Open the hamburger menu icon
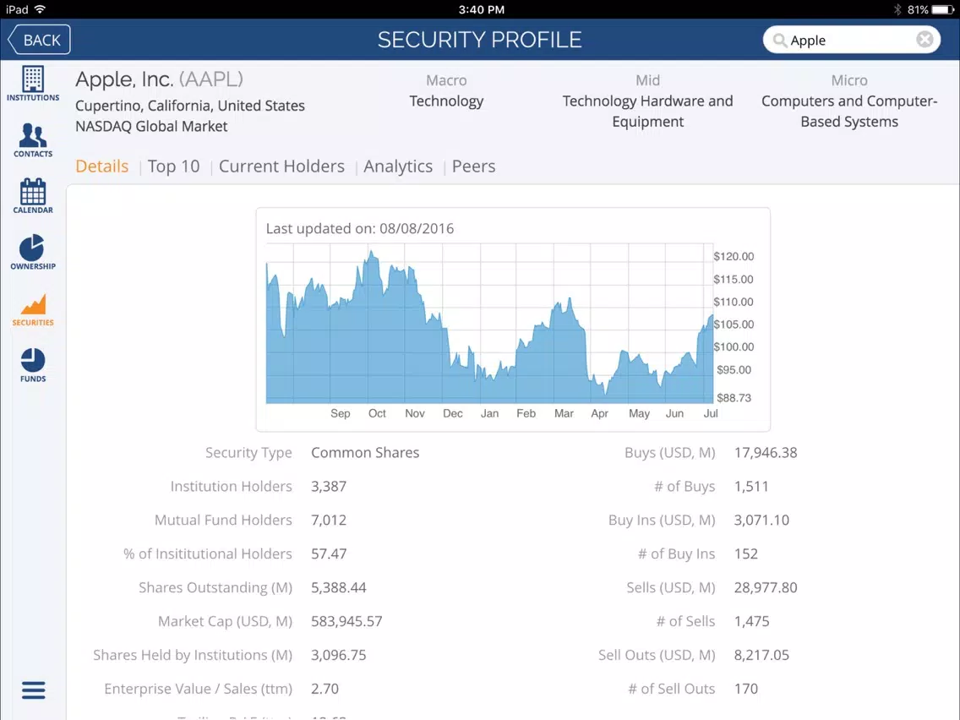The height and width of the screenshot is (720, 960). click(33, 690)
